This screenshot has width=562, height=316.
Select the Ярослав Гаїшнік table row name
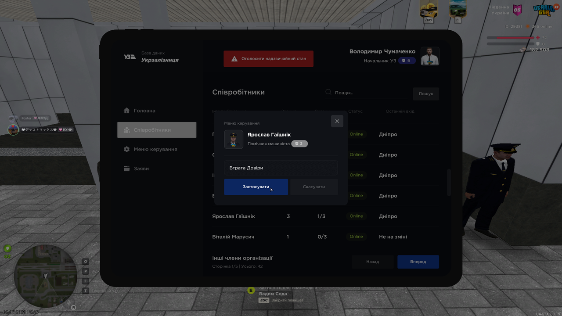click(234, 216)
